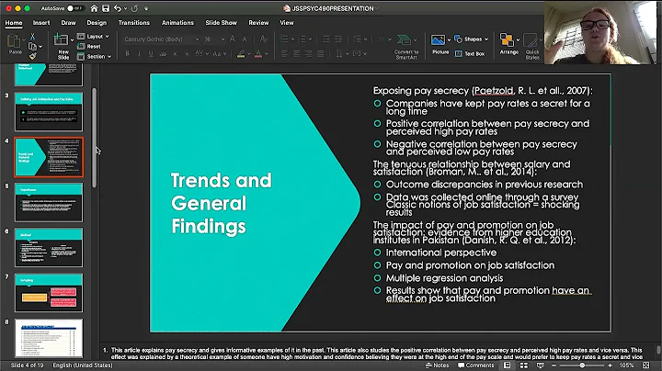This screenshot has height=371, width=662.
Task: Customize Quick Access Toolbar arrow
Action: coord(146,8)
